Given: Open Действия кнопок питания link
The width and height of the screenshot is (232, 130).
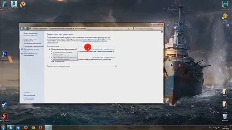Looking at the screenshot, I should pos(32,44).
